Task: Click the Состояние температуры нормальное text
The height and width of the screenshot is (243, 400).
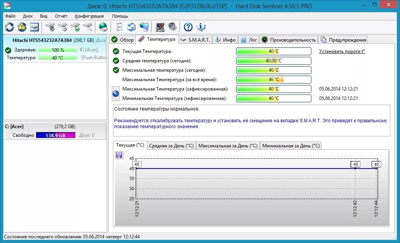Action: point(156,109)
